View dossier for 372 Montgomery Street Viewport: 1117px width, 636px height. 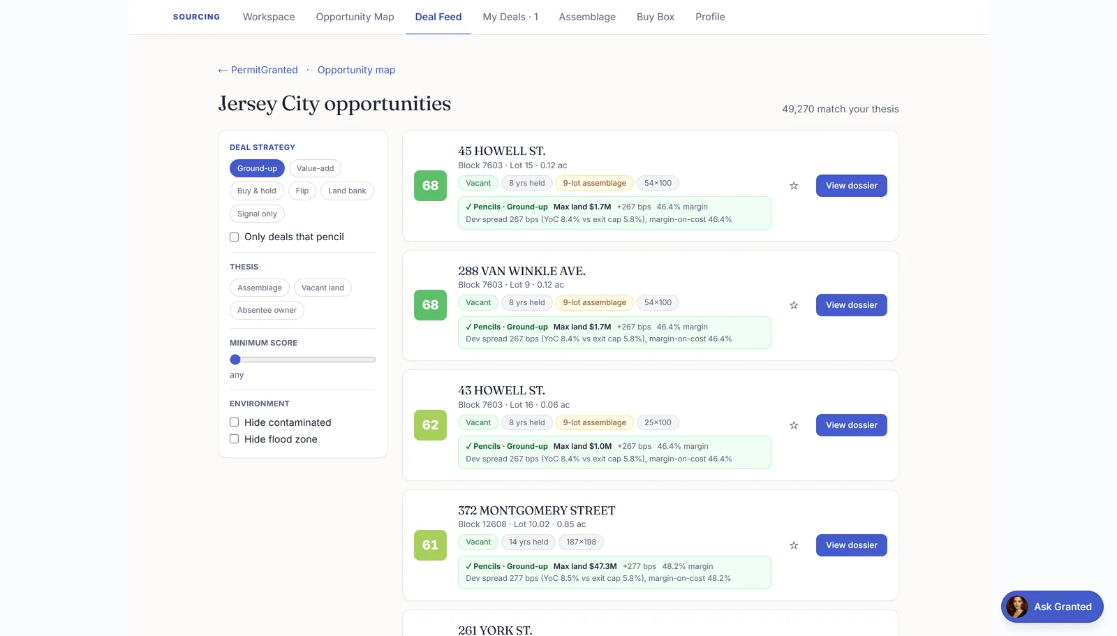(851, 545)
